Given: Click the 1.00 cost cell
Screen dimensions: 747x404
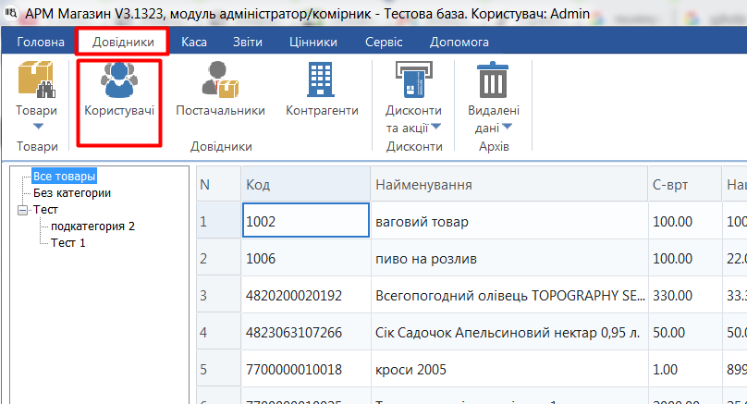Looking at the screenshot, I should (685, 369).
